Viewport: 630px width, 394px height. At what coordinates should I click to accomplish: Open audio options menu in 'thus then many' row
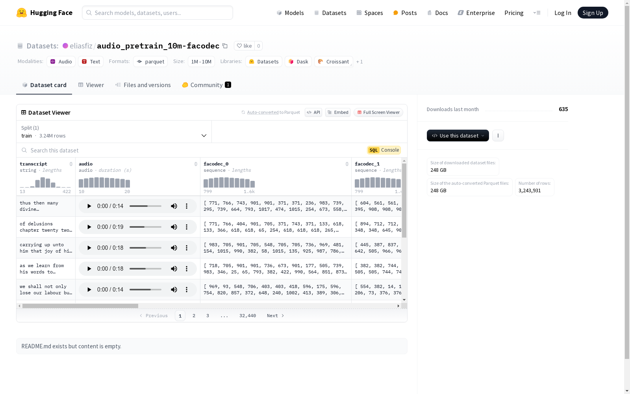[187, 206]
